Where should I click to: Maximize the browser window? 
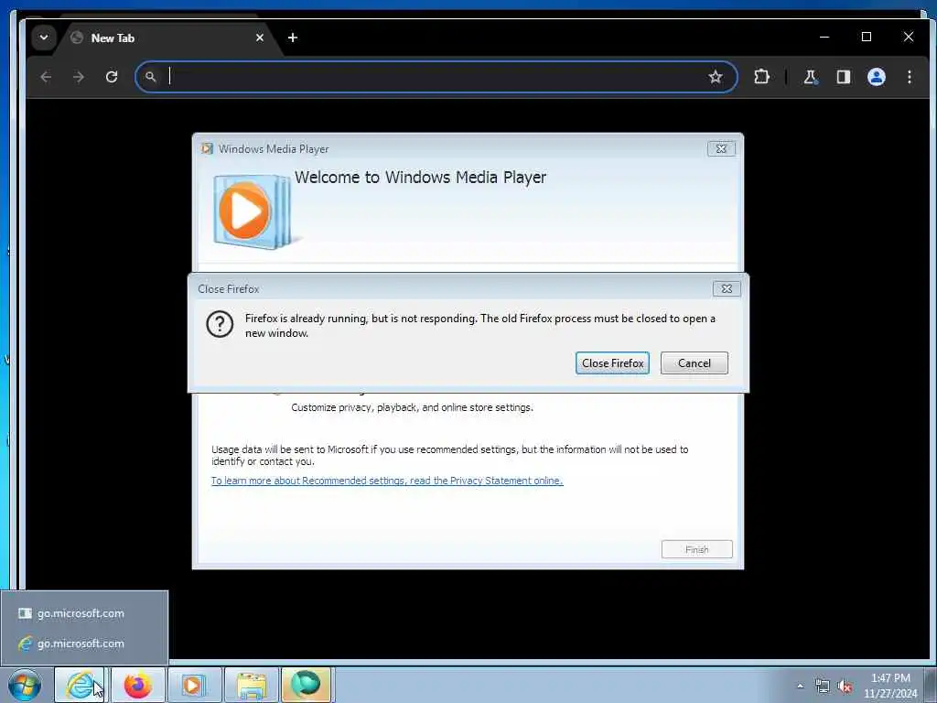[x=866, y=37]
